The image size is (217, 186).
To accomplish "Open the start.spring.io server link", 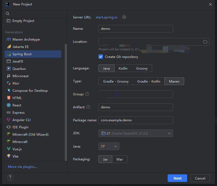I will 107,17.
